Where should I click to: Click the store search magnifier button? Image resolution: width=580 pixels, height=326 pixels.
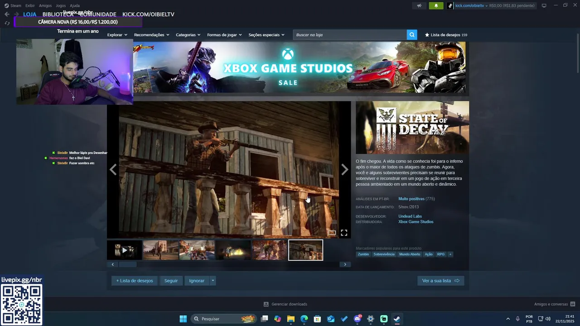coord(412,35)
